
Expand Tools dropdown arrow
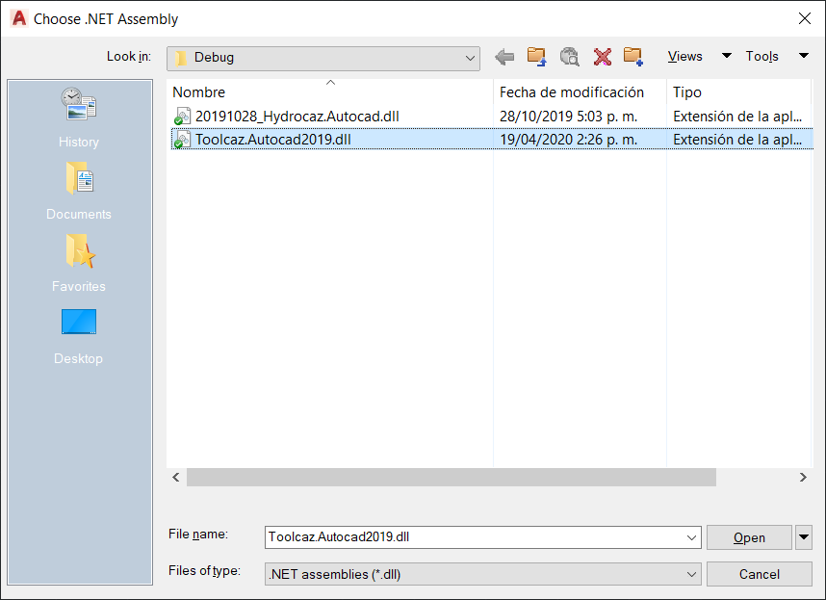point(803,55)
